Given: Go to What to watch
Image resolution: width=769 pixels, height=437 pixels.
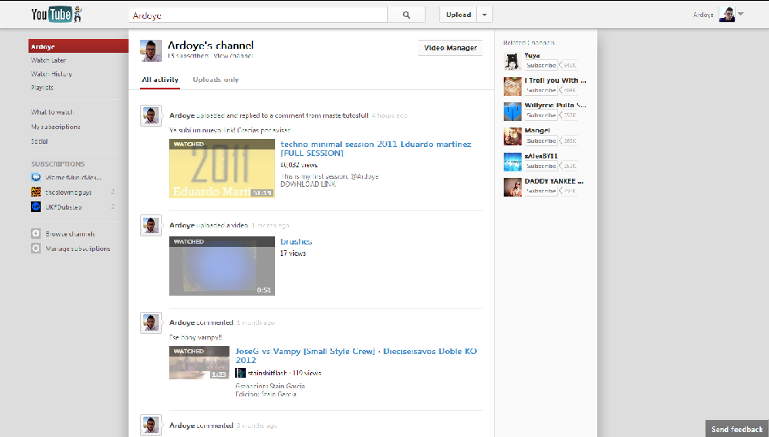Looking at the screenshot, I should click(x=52, y=112).
